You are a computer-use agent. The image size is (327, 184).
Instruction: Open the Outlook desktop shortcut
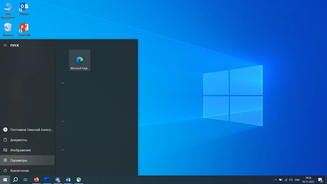click(x=24, y=9)
